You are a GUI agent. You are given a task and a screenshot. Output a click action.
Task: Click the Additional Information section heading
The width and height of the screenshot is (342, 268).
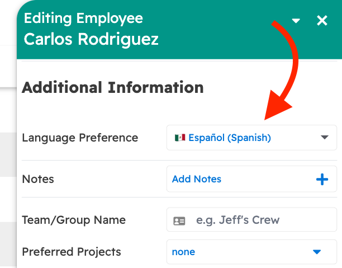coord(112,88)
